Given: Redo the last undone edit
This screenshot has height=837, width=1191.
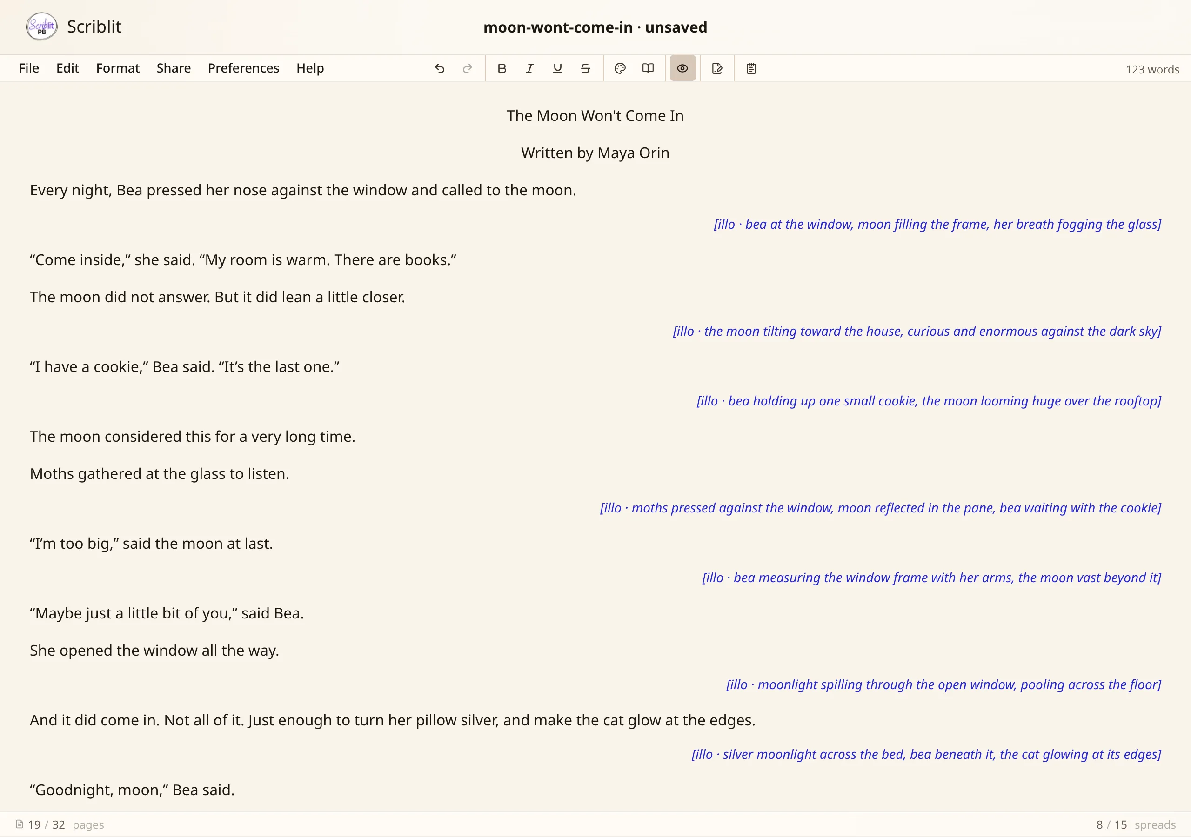Looking at the screenshot, I should point(468,68).
